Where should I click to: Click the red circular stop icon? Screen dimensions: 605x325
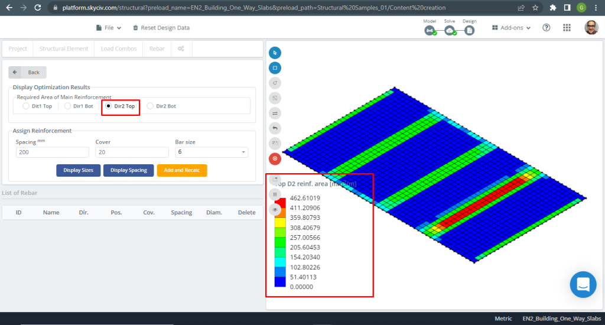pos(275,158)
